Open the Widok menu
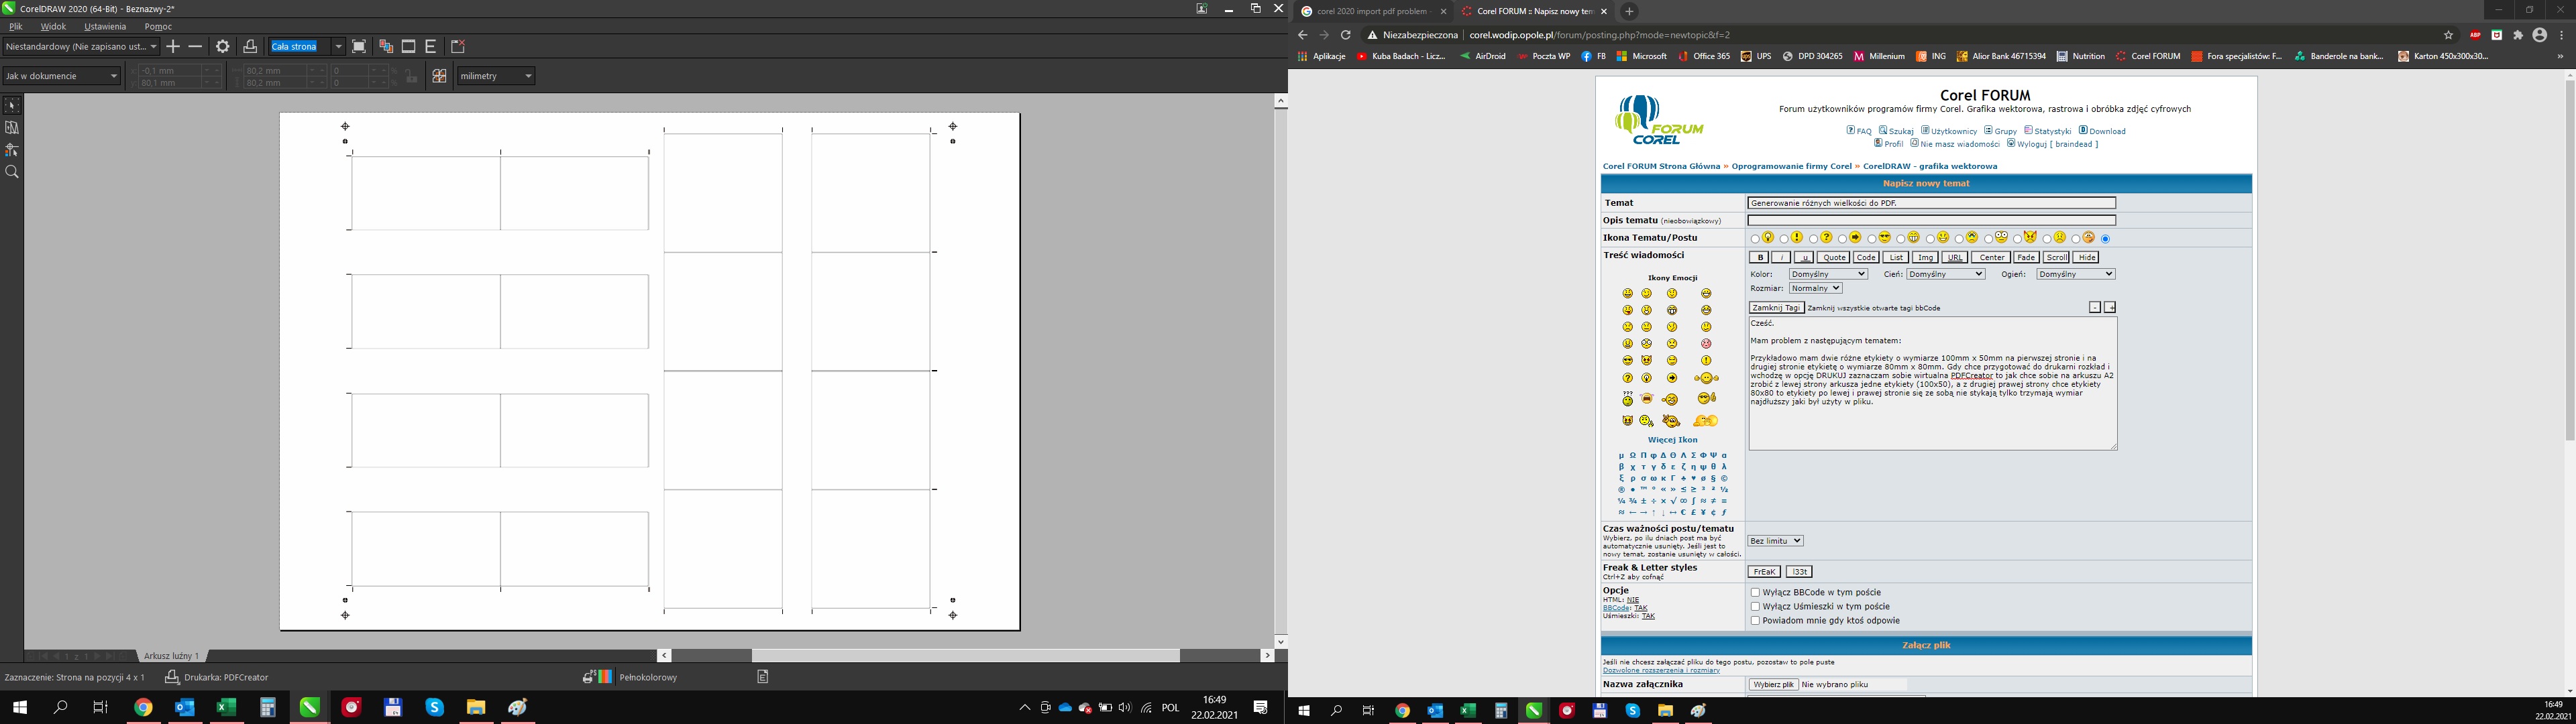2576x724 pixels. 53,27
